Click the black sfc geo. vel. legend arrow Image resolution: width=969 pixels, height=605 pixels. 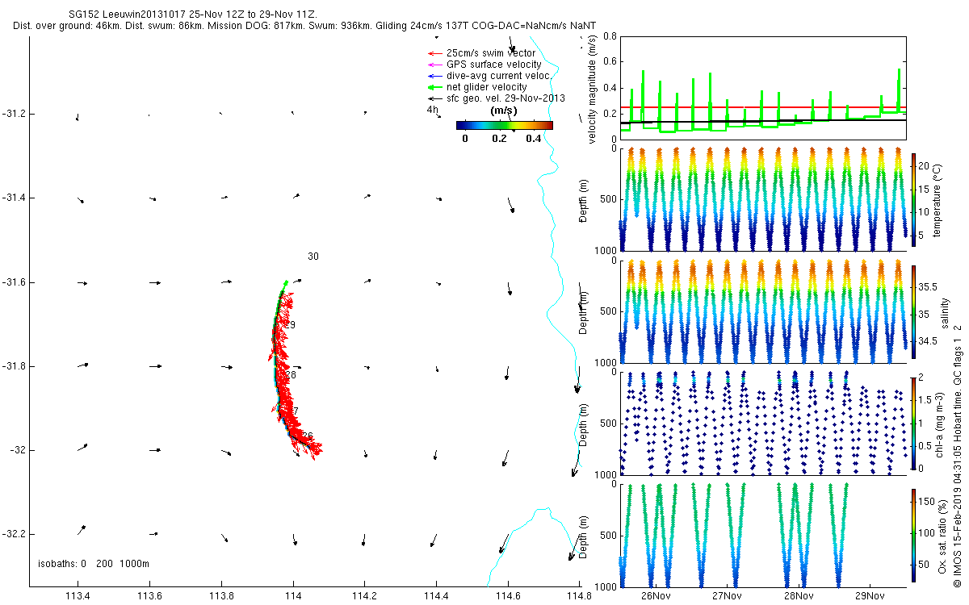434,98
